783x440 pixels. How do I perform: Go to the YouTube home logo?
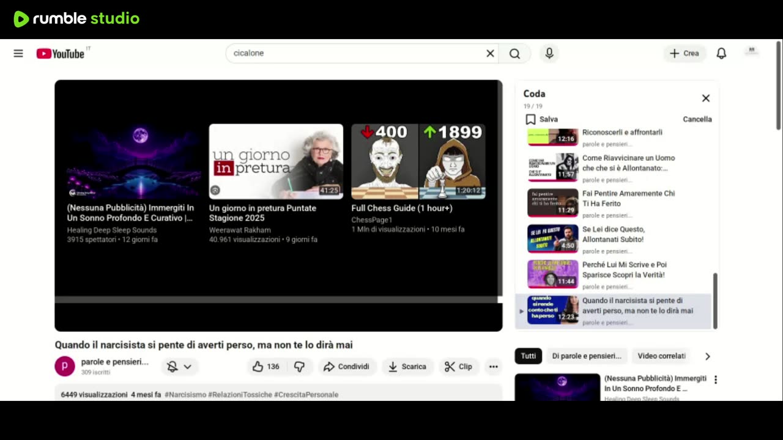tap(60, 54)
